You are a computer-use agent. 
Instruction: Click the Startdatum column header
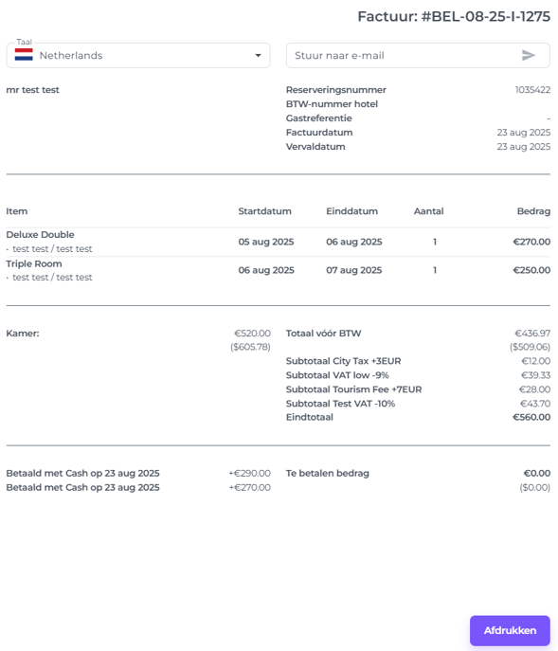pyautogui.click(x=264, y=211)
